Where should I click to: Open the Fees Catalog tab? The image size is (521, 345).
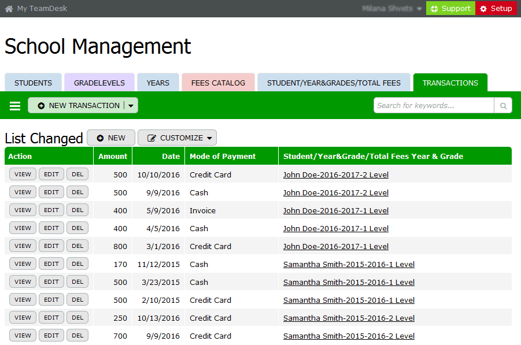point(218,83)
